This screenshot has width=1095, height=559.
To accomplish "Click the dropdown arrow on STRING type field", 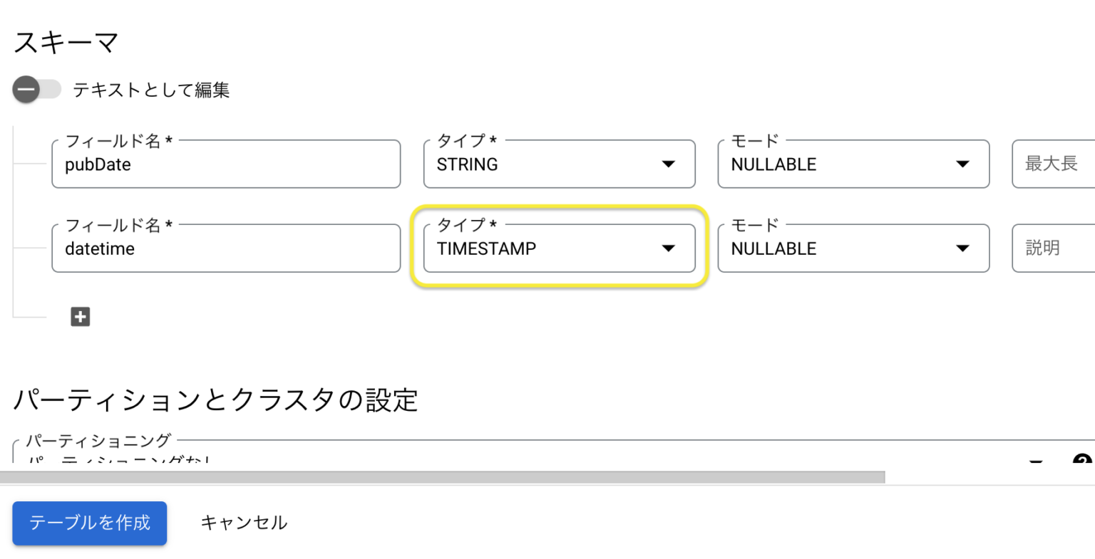I will point(668,164).
